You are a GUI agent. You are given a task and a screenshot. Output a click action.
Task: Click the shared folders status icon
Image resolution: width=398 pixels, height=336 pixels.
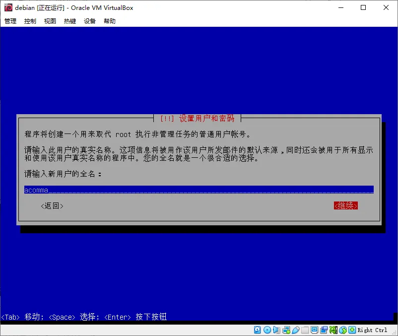305,330
